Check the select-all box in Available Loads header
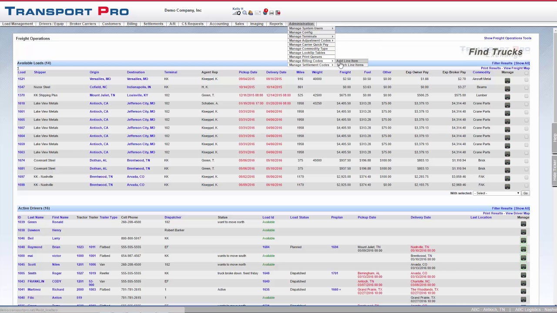This screenshot has height=313, width=557. coord(527,73)
